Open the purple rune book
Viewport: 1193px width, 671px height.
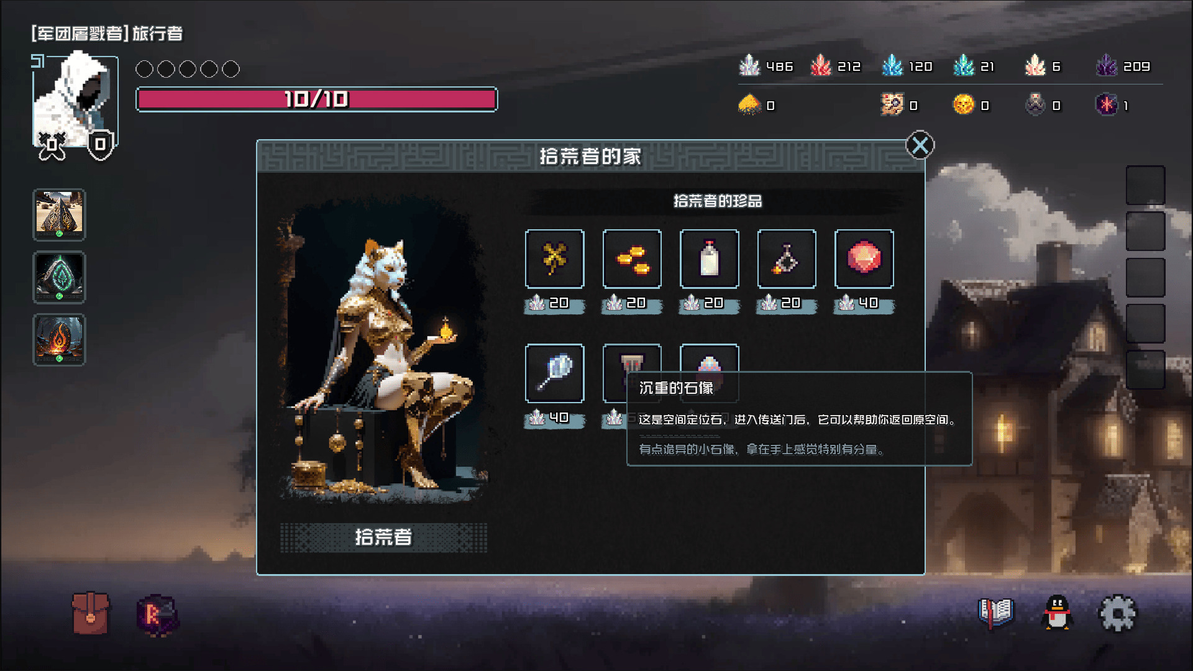(157, 615)
